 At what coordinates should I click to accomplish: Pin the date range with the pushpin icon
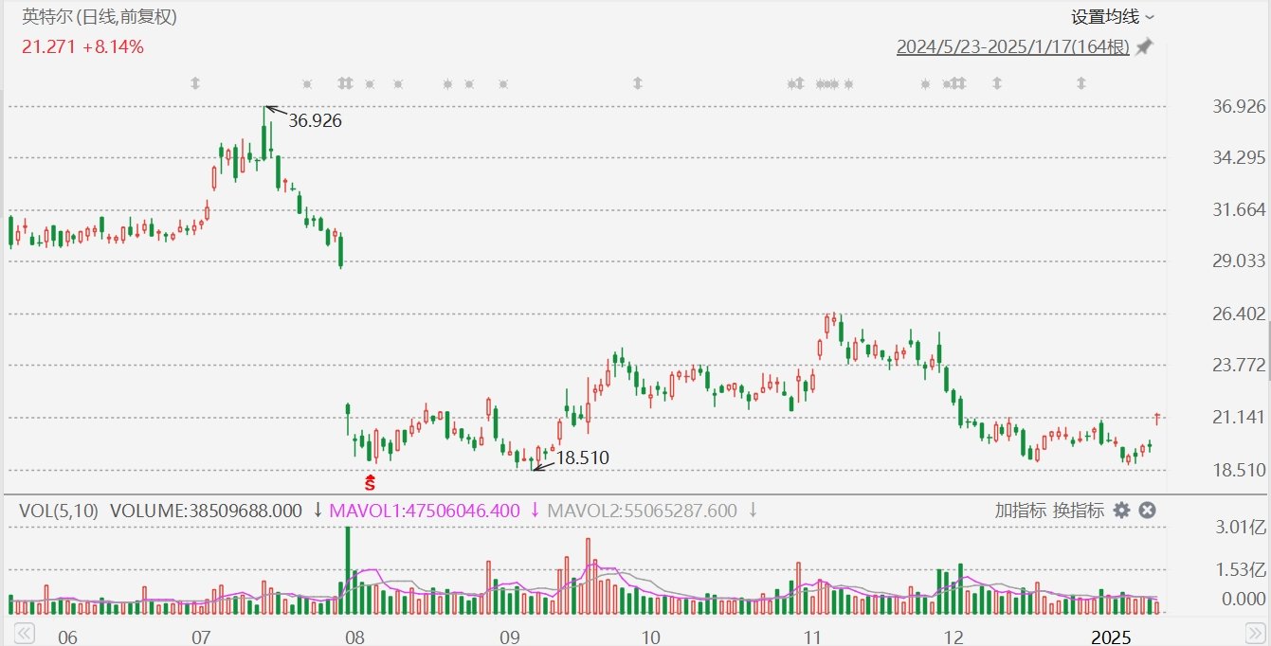1145,46
